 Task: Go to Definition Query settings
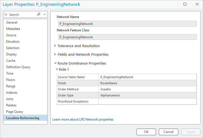pyautogui.click(x=18, y=67)
